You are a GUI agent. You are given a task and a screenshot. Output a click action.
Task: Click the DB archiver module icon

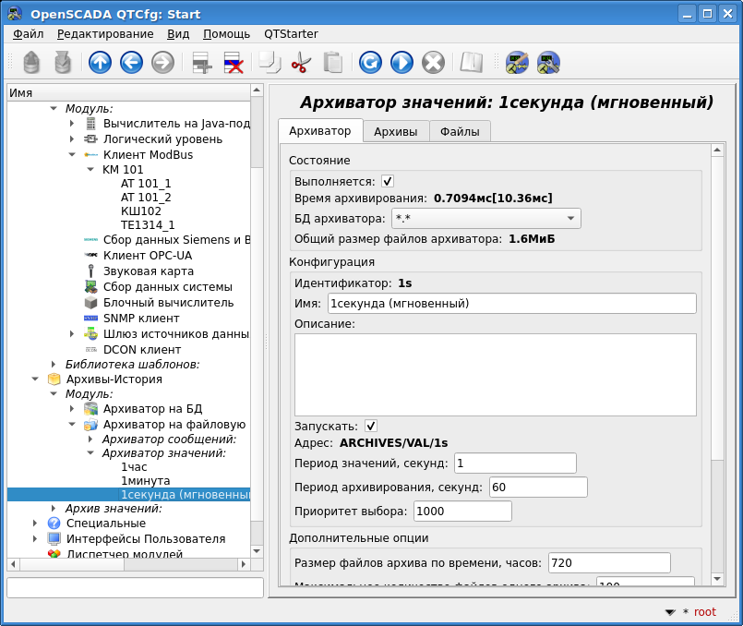[x=91, y=408]
